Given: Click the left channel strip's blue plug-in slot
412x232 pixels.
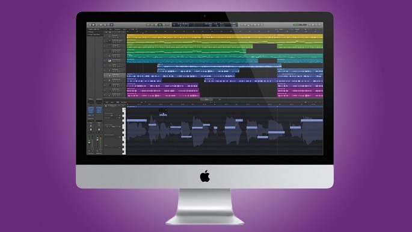Looking at the screenshot, I should point(91,107).
